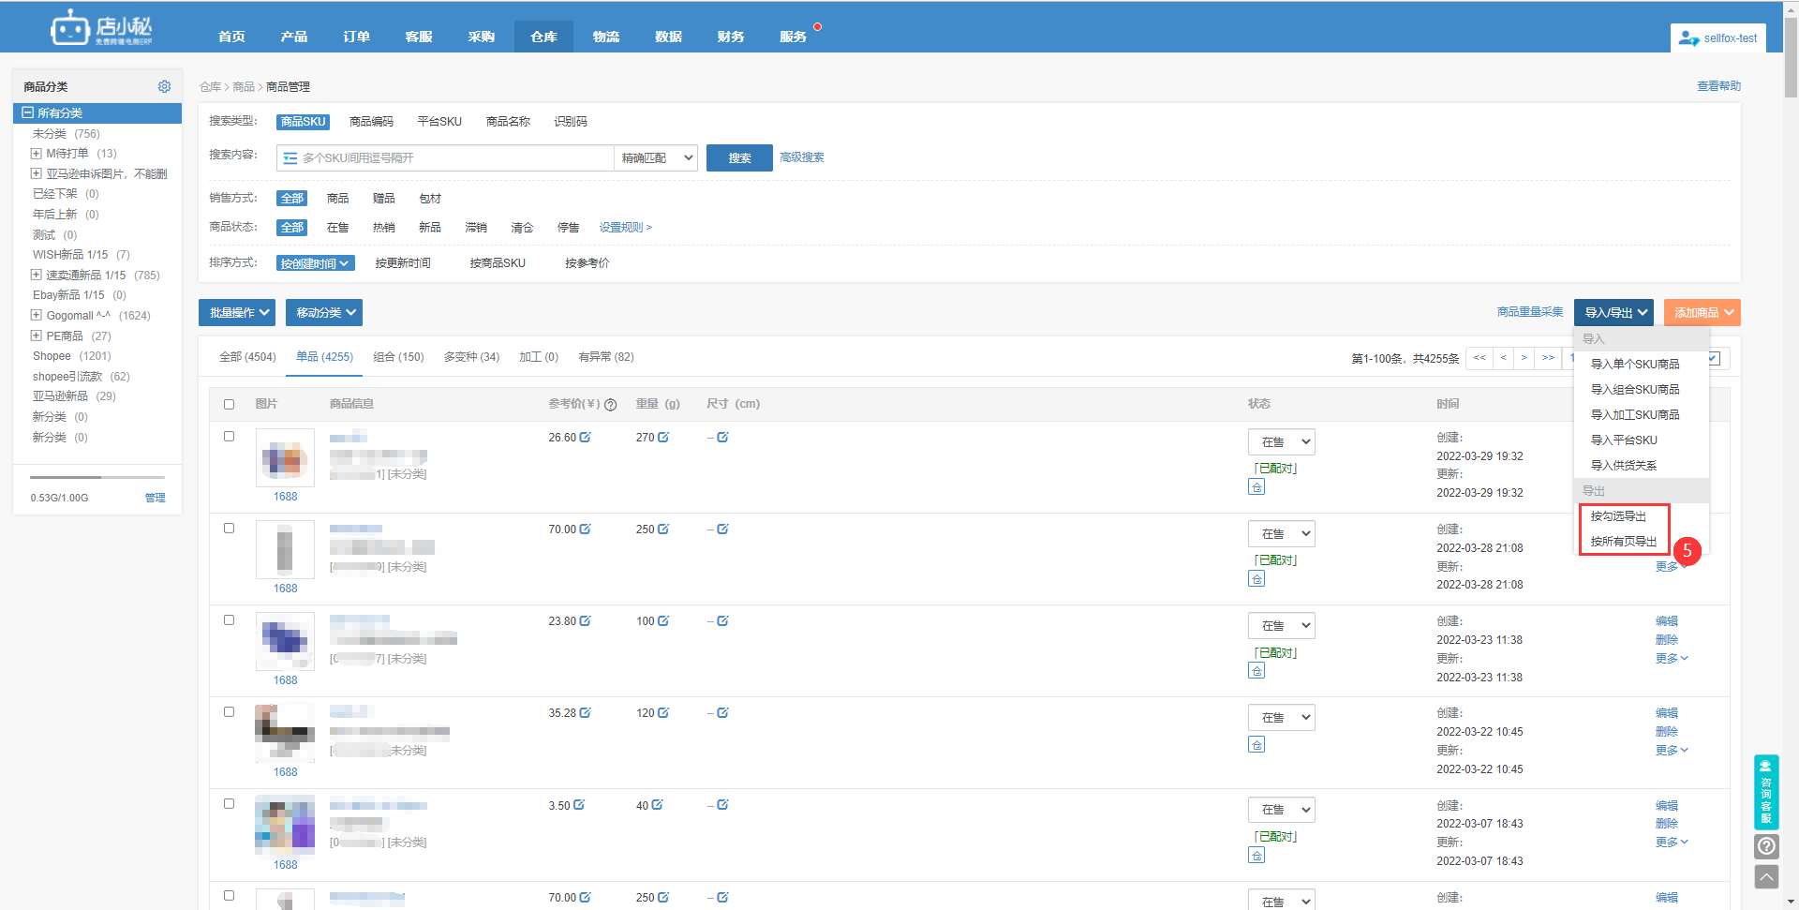The height and width of the screenshot is (910, 1799).
Task: Switch to the 组合 (150) tab
Action: click(398, 357)
